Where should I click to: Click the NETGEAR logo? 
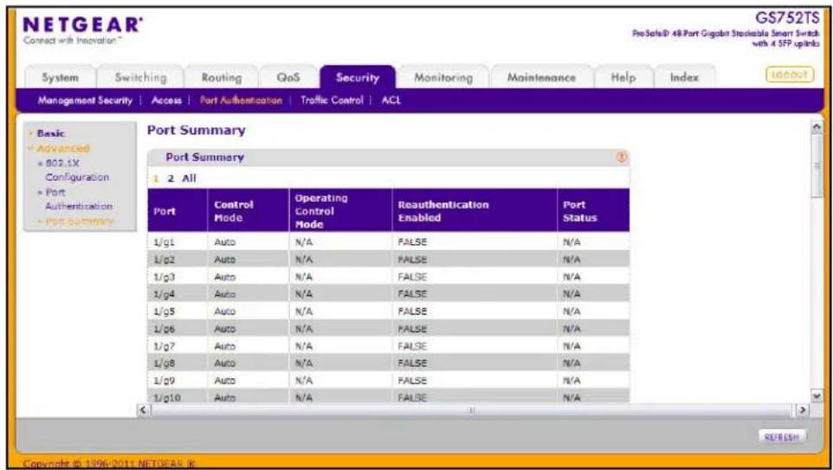83,25
